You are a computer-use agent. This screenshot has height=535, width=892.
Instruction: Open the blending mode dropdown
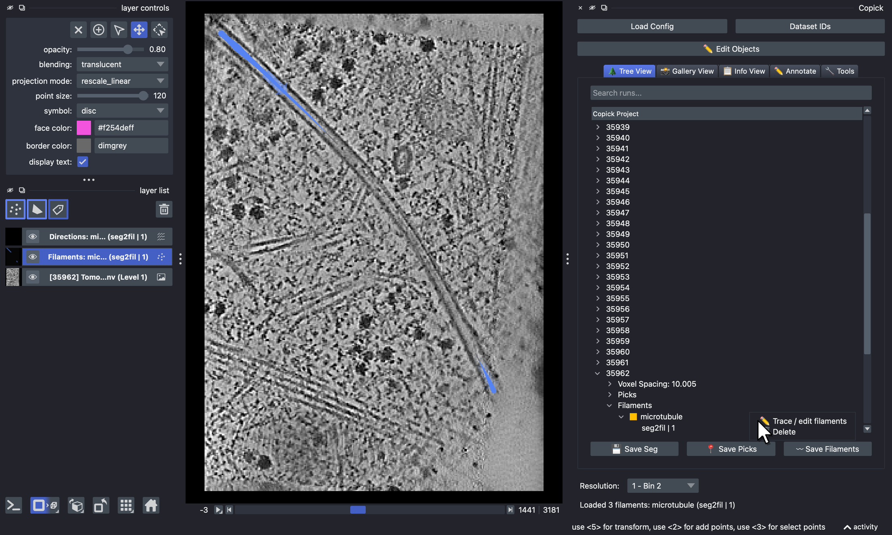pyautogui.click(x=122, y=64)
